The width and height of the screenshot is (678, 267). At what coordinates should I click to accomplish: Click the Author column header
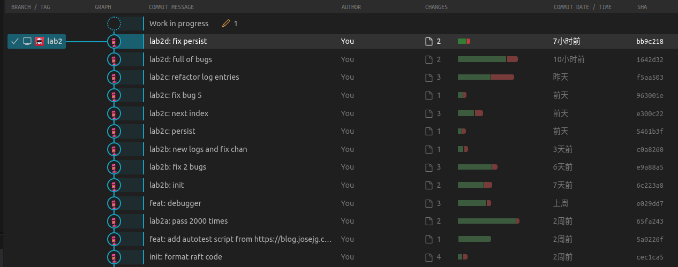[351, 7]
